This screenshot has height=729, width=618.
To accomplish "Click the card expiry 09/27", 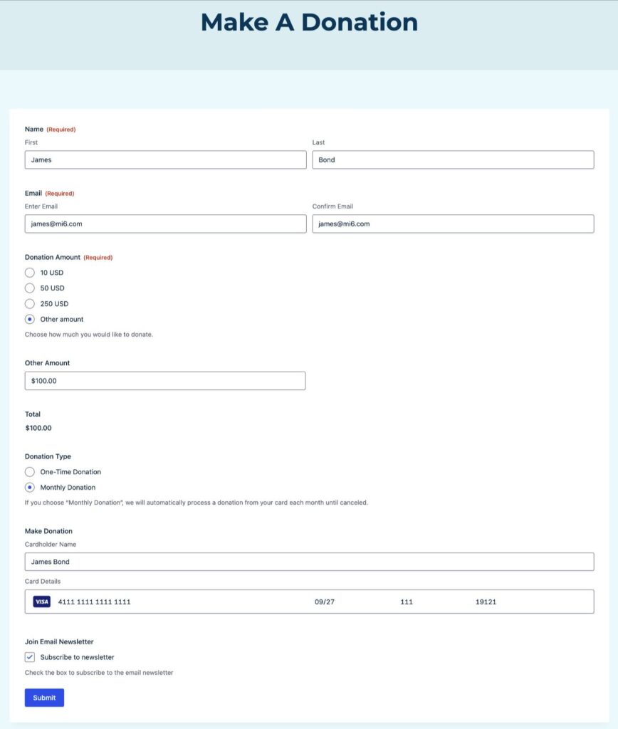I will (325, 602).
